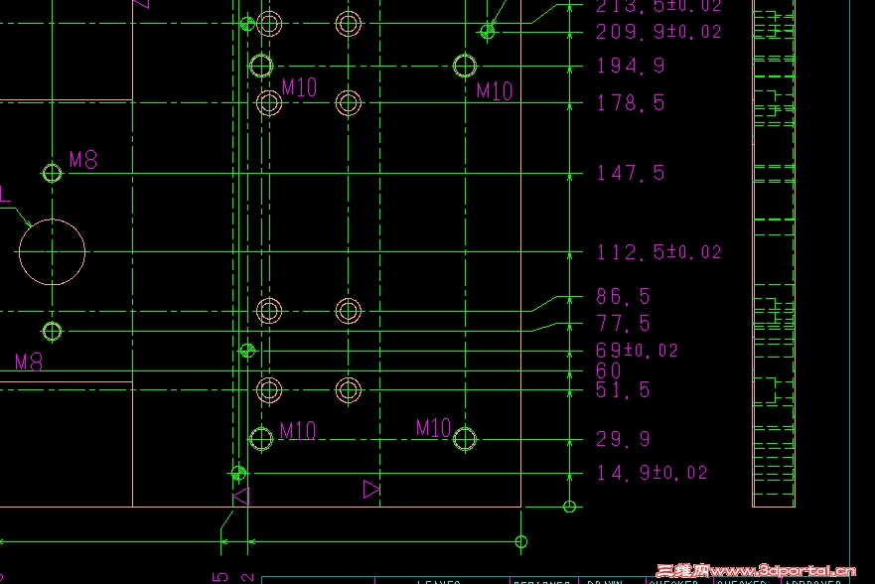This screenshot has height=584, width=875.
Task: Select the M8 label below the 77.5 line
Action: click(x=29, y=363)
